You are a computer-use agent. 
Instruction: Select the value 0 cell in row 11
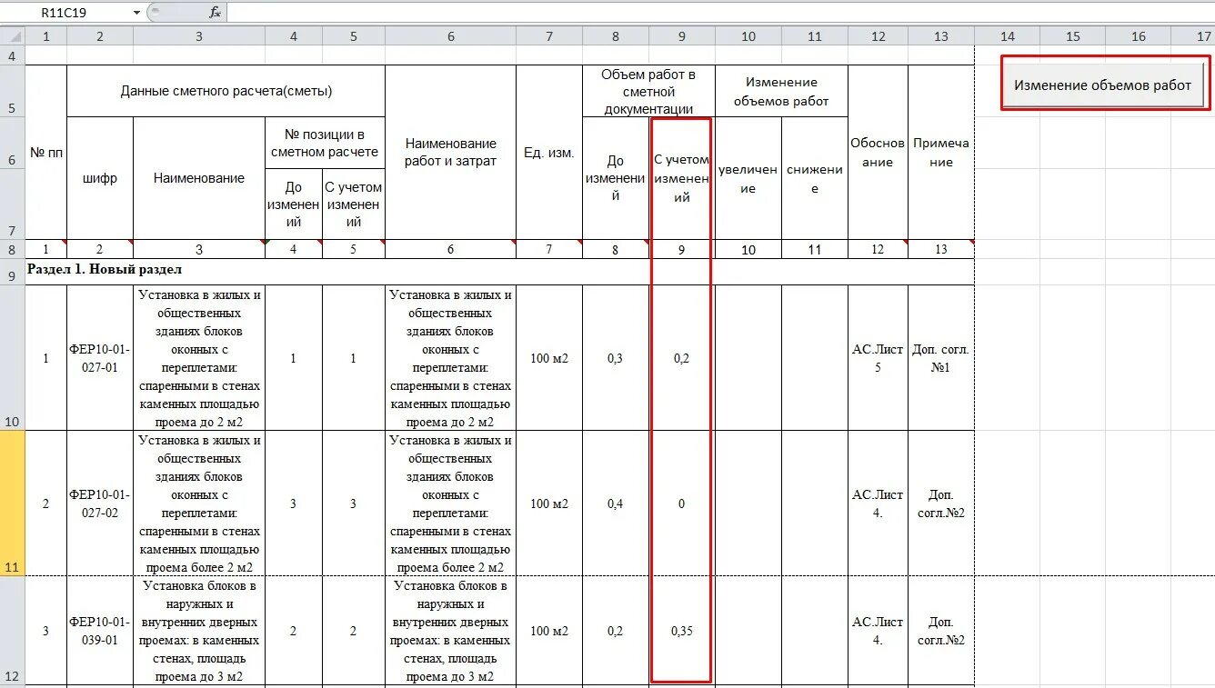coord(682,504)
